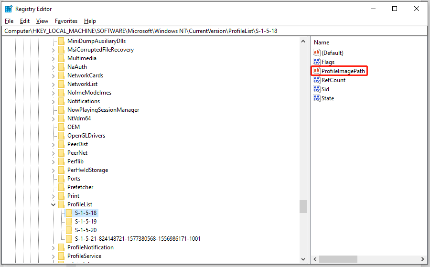Expand the NetworkCards key
Viewport: 430px width, 267px height.
click(54, 76)
